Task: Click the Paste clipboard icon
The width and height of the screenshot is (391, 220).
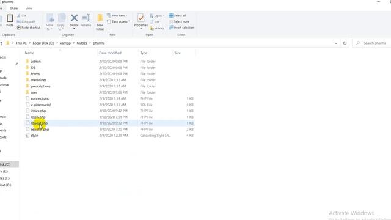Action: (10, 18)
